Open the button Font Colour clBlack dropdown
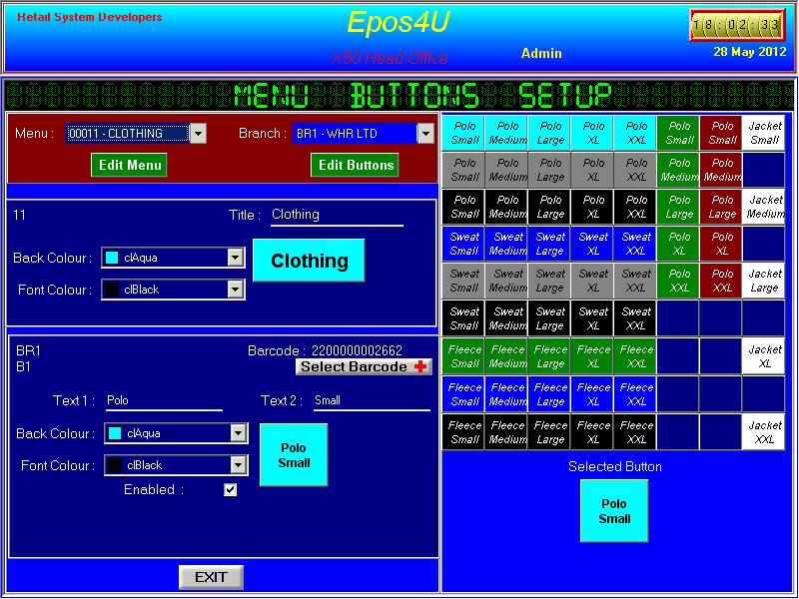The width and height of the screenshot is (799, 599). [238, 465]
